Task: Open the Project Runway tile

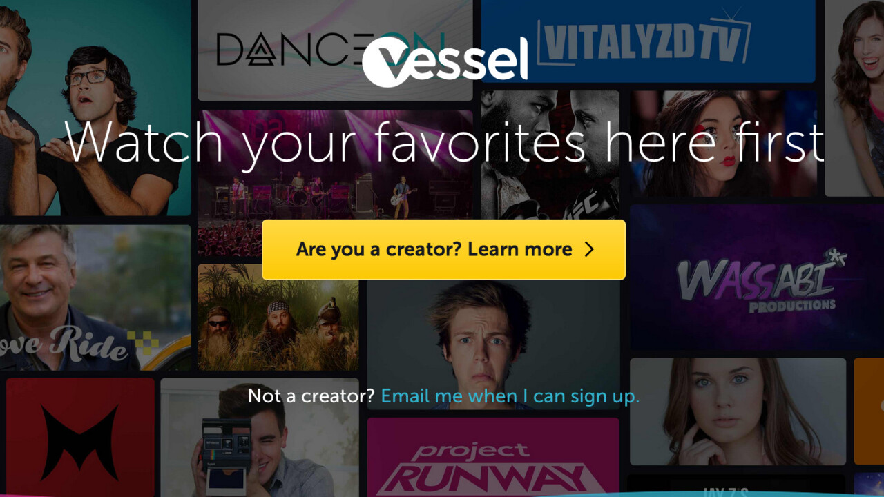Action: (x=493, y=457)
